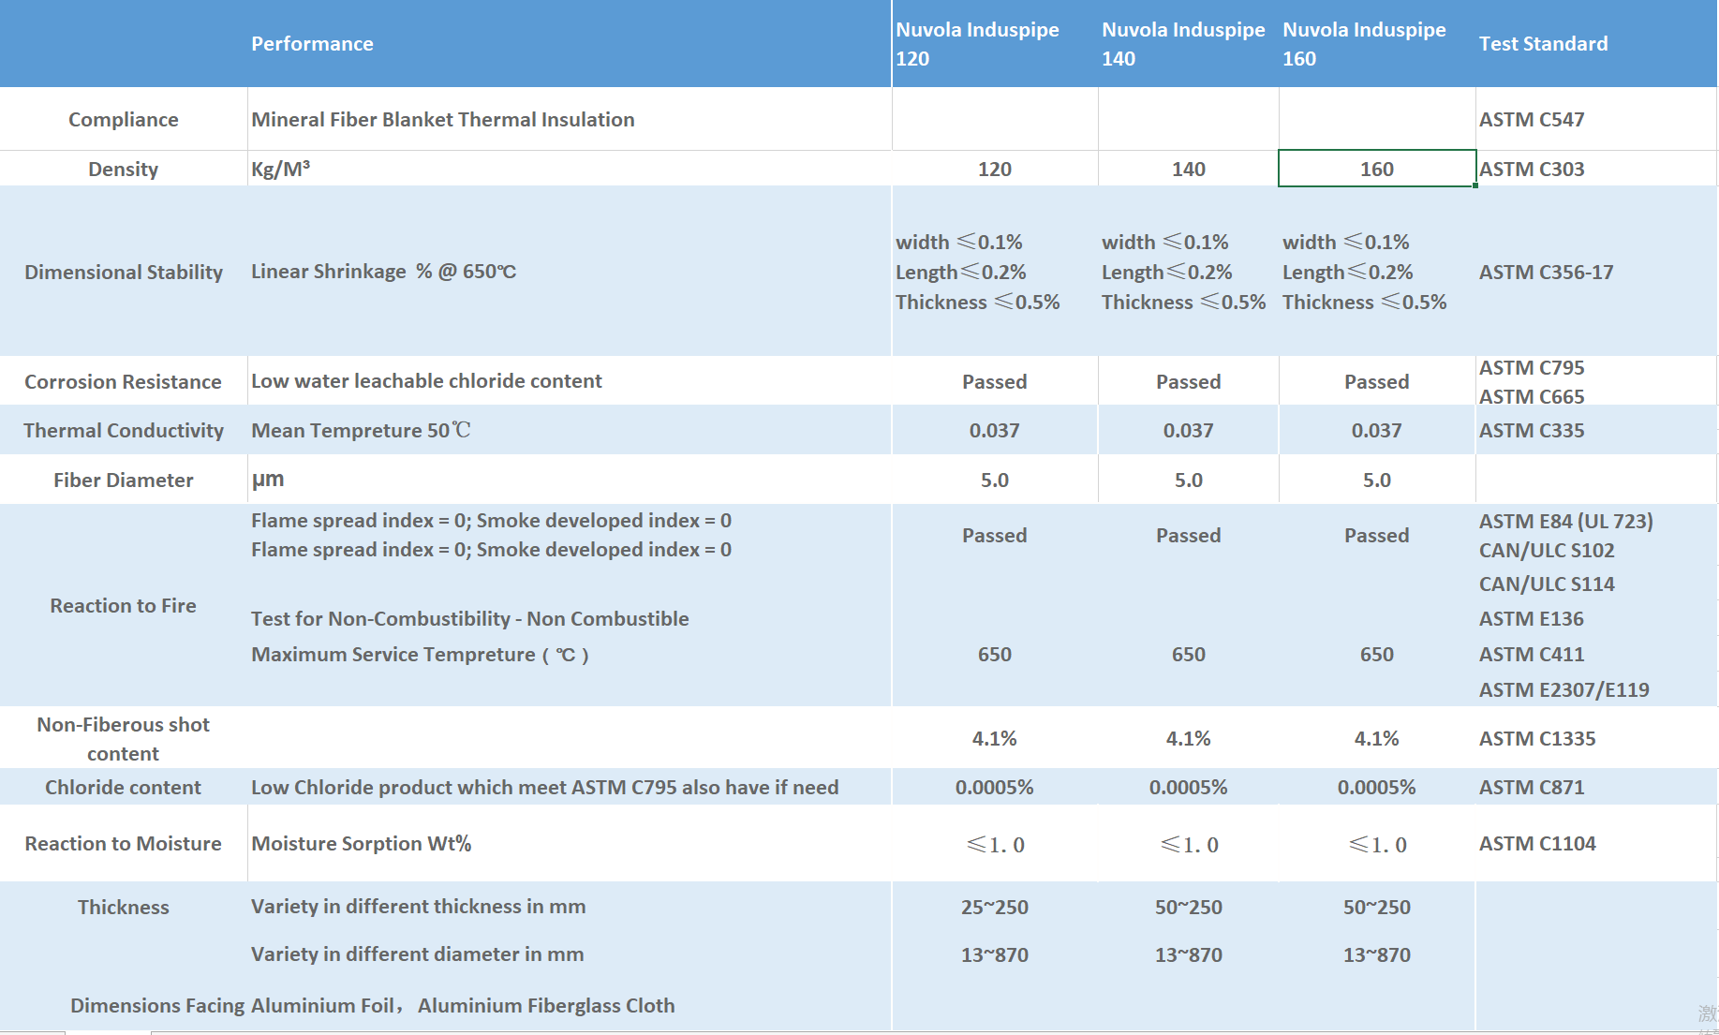
Task: Click the CAN/ULC S102 text
Action: pyautogui.click(x=1547, y=550)
